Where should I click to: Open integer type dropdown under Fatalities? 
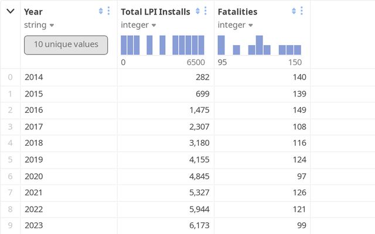(236, 25)
